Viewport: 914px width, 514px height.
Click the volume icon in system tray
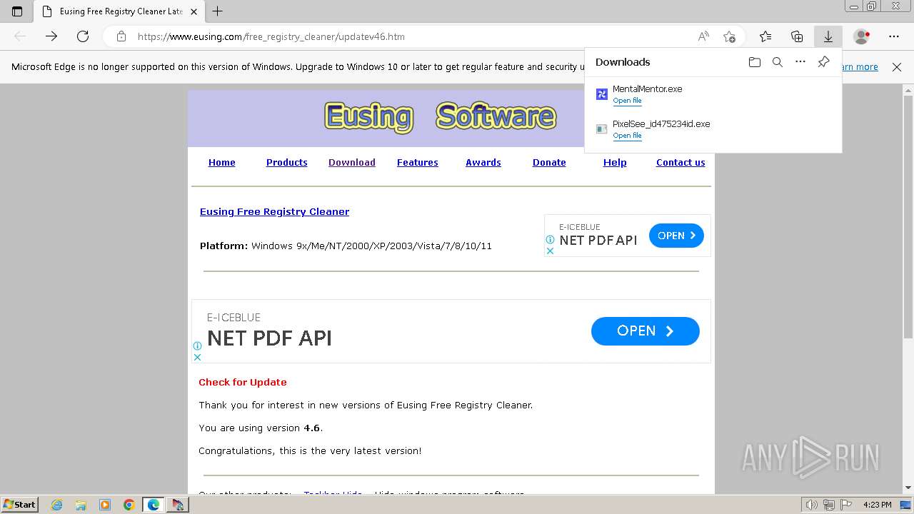pos(812,505)
